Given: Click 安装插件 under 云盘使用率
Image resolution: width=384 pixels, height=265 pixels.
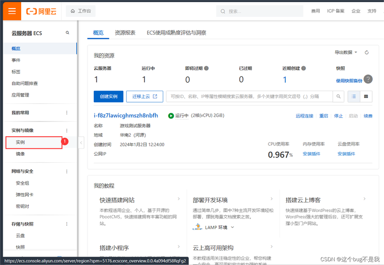Looking at the screenshot, I should (346, 154).
